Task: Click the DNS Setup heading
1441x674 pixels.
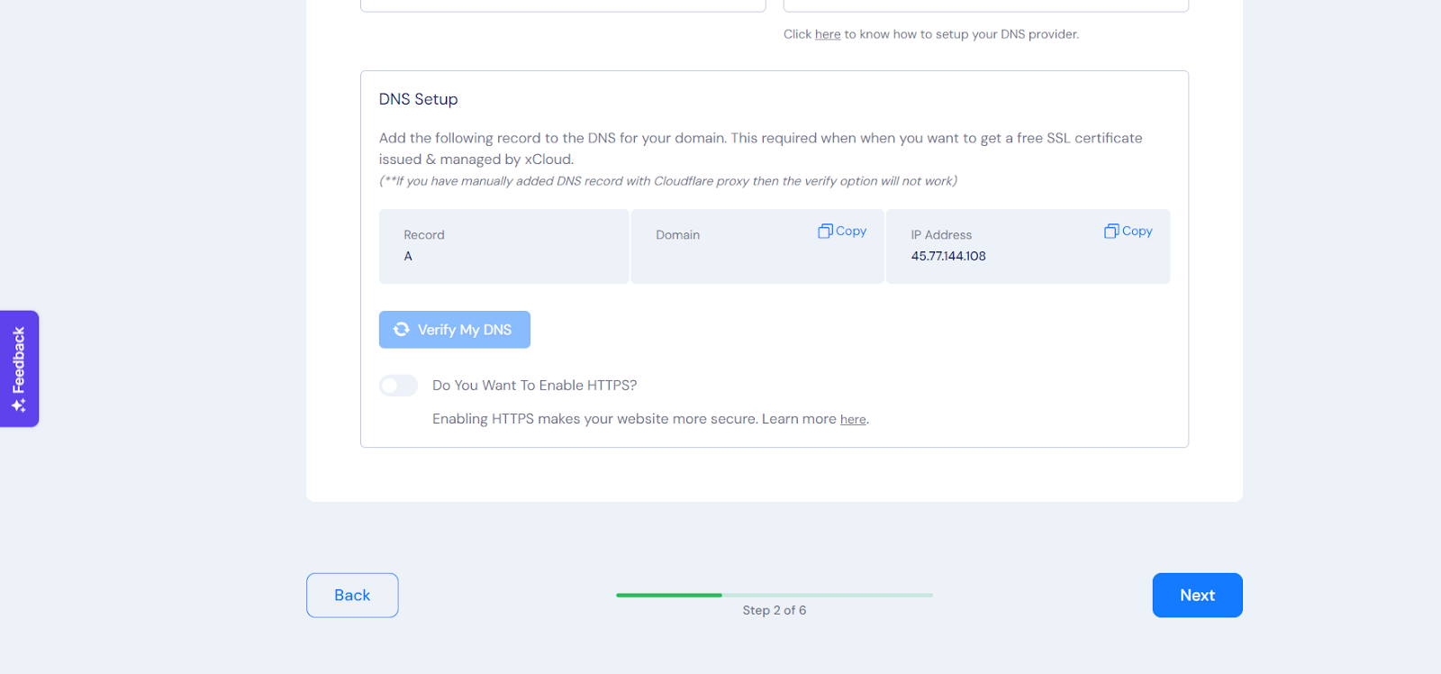Action: click(x=418, y=99)
